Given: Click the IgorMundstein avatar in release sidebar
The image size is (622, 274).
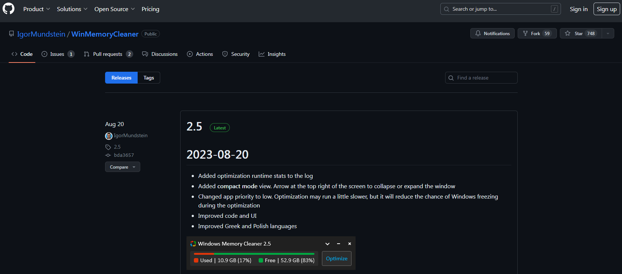Looking at the screenshot, I should point(109,136).
